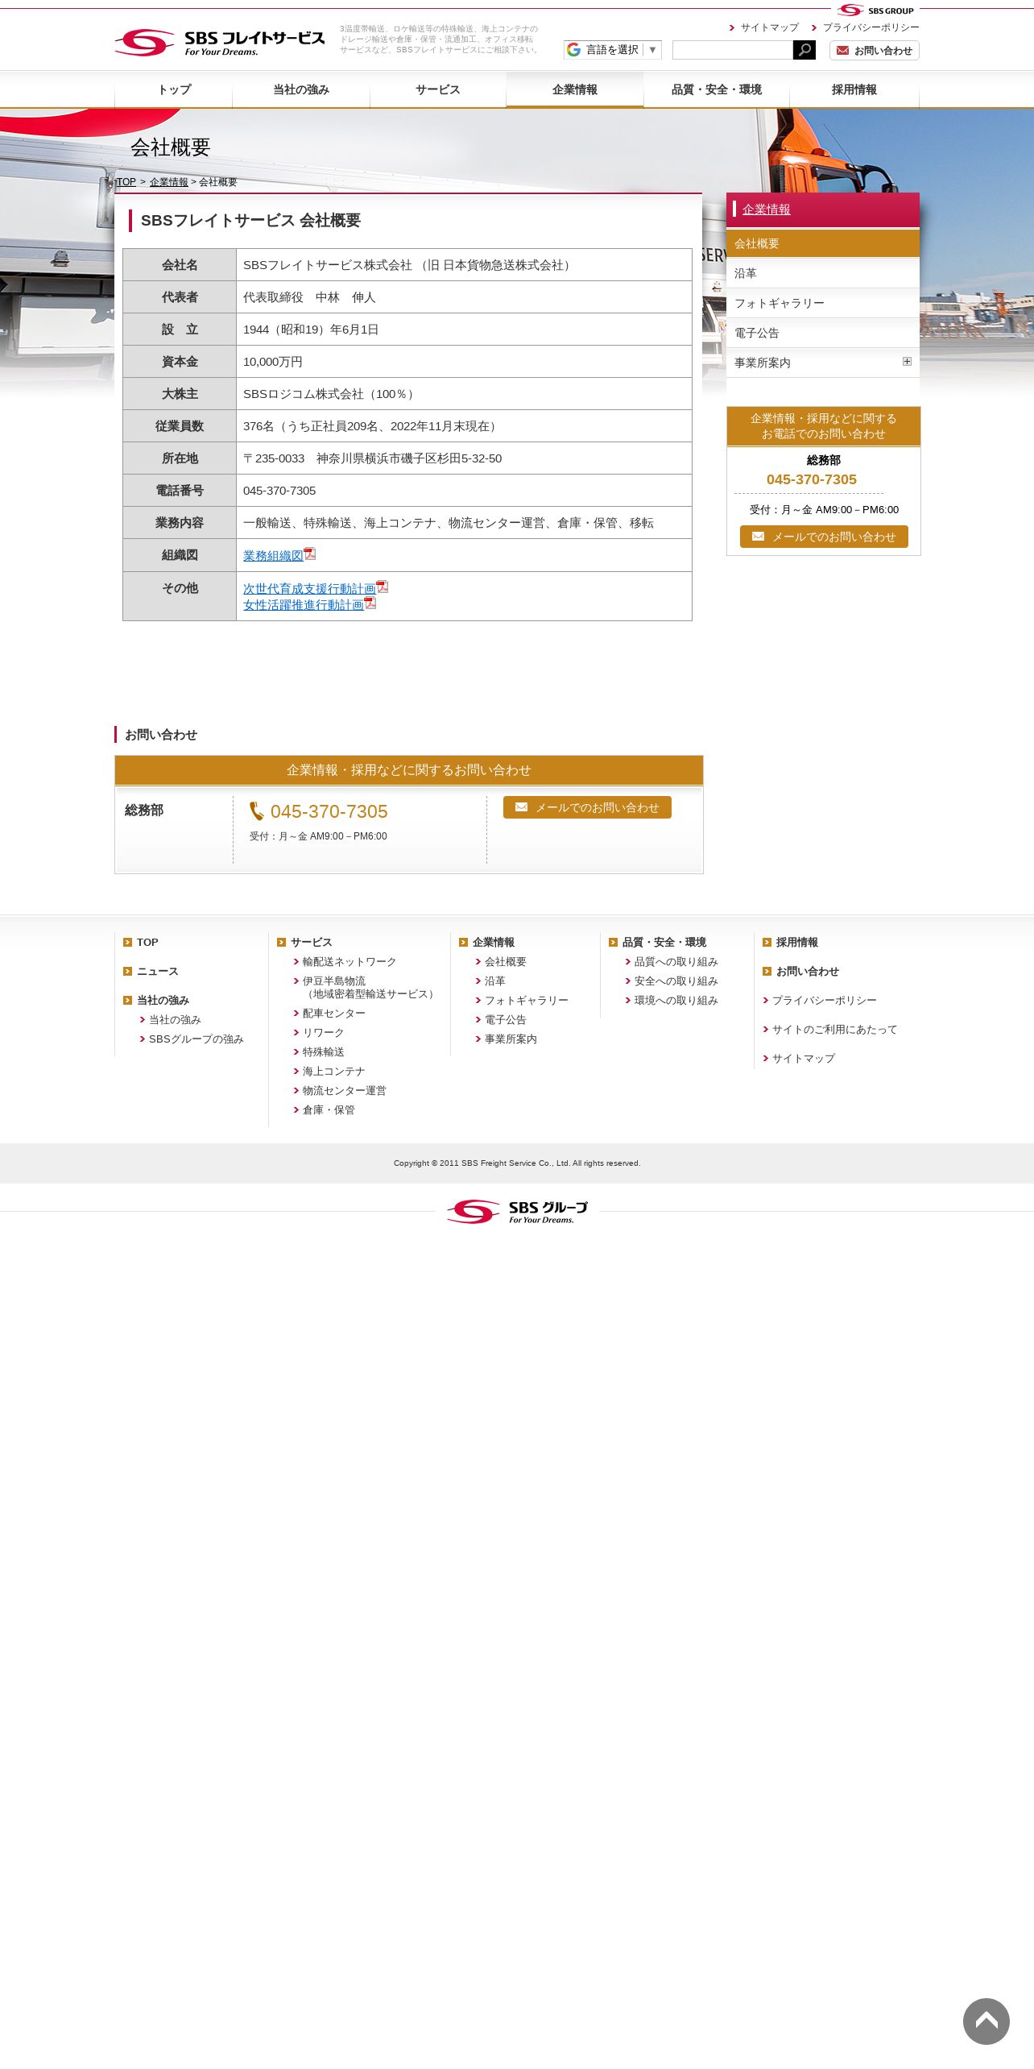Select the 採用情報 navigation tab
Screen dimensions: 1034x2069
854,89
